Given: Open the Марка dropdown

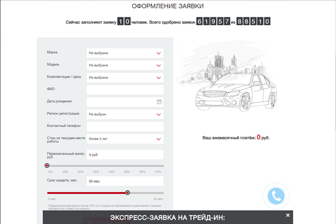Looking at the screenshot, I should tap(124, 53).
